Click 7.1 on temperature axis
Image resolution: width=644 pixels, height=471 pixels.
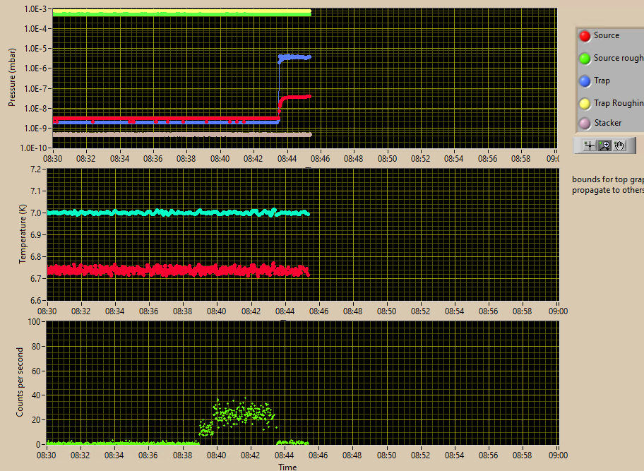(x=35, y=191)
